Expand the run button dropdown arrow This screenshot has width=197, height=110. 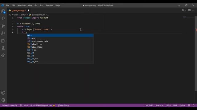coord(186,10)
